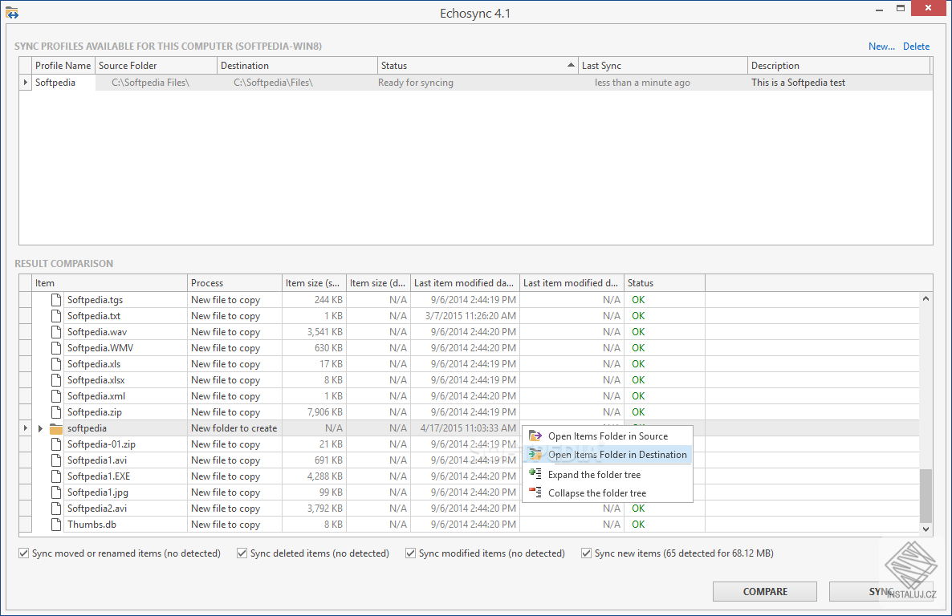Viewport: 952px width, 616px height.
Task: Click the Softpedia1.EXE file icon
Action: 56,476
